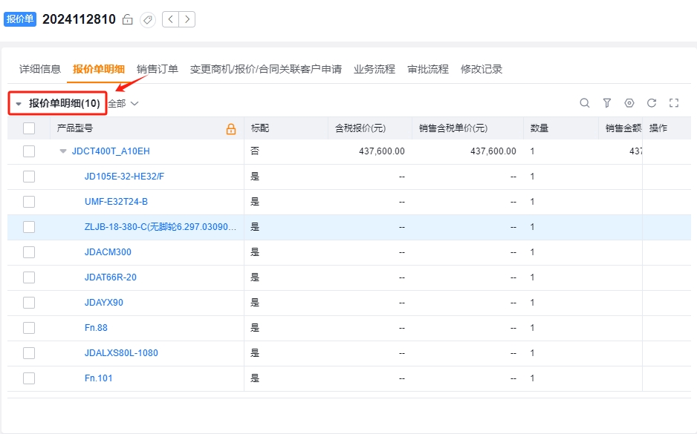
Task: Check the Fn.101 row checkbox
Action: click(x=29, y=378)
